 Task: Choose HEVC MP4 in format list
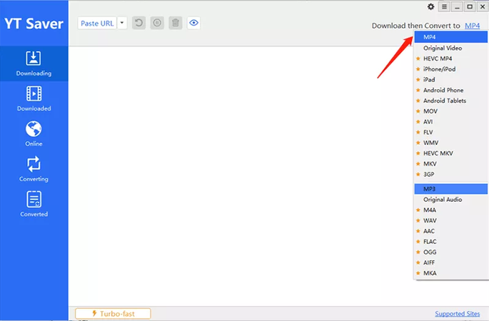click(x=438, y=58)
